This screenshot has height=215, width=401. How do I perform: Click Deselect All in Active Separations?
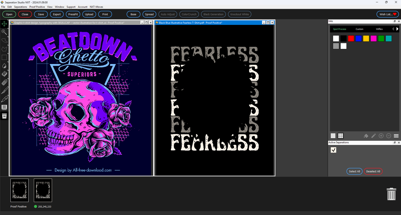tap(373, 171)
